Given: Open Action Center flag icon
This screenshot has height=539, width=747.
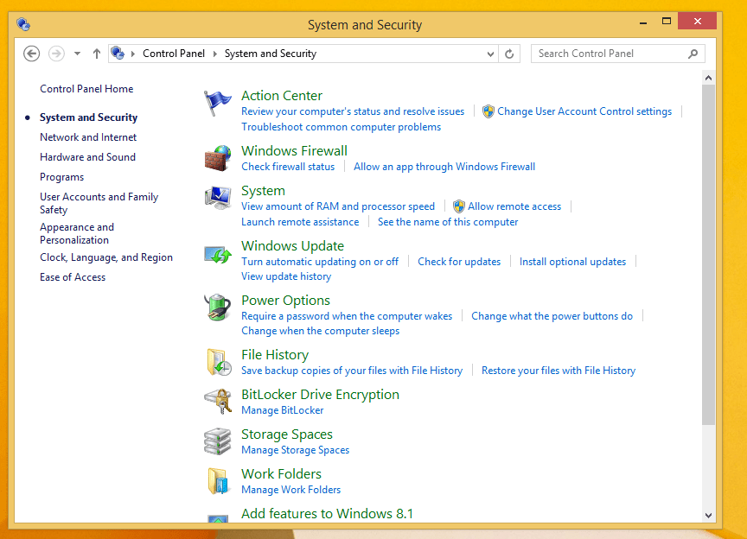Looking at the screenshot, I should point(218,103).
